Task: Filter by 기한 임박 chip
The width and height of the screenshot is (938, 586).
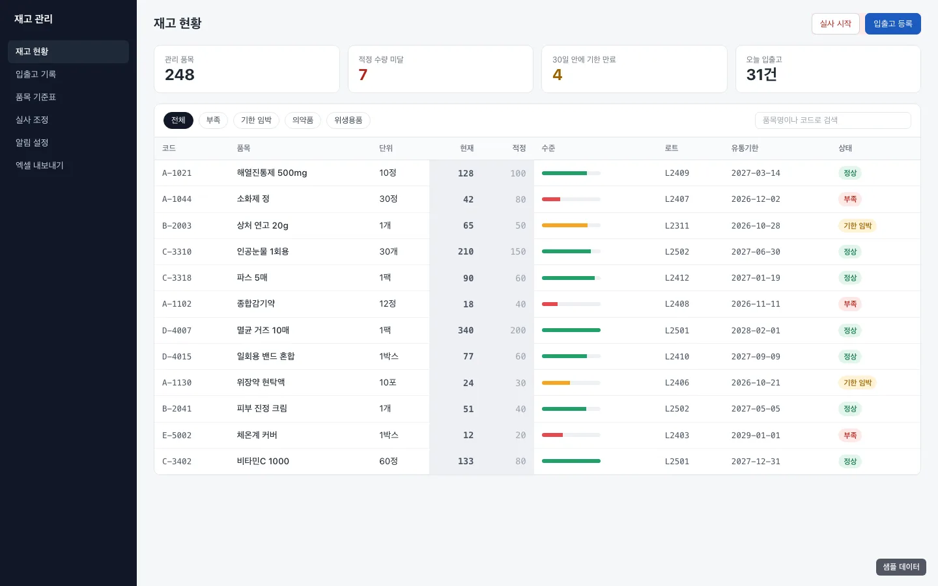Action: pos(256,120)
